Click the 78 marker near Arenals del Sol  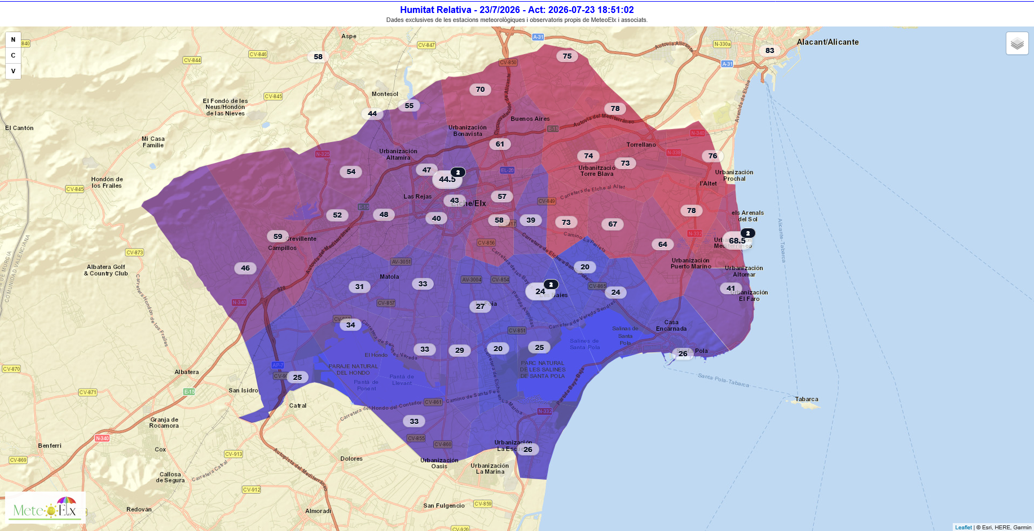pyautogui.click(x=692, y=210)
